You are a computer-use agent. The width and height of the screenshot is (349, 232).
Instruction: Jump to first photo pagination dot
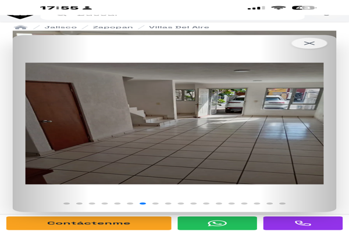[x=66, y=204]
